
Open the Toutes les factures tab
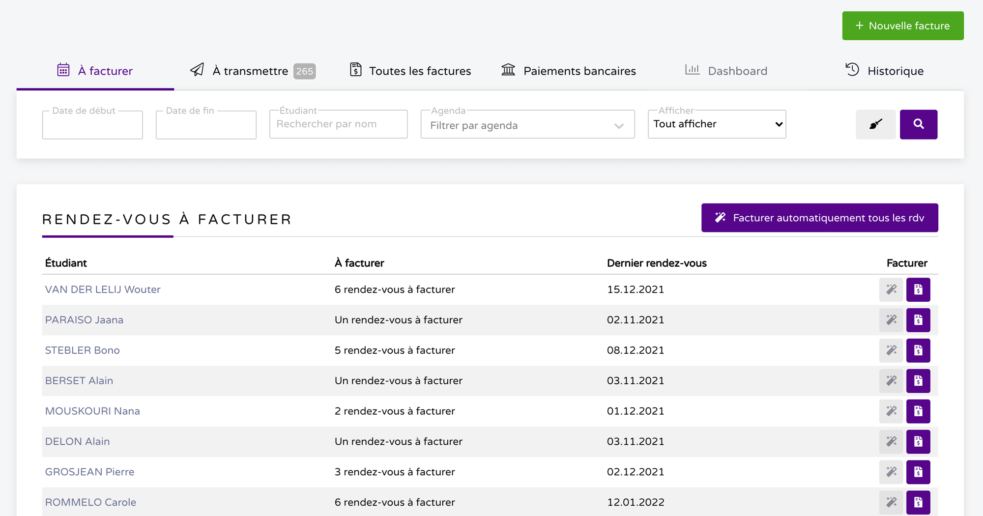click(x=410, y=71)
